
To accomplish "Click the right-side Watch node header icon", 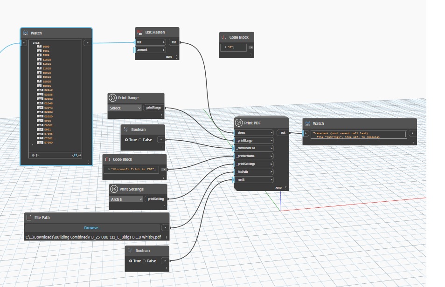I will click(x=308, y=123).
